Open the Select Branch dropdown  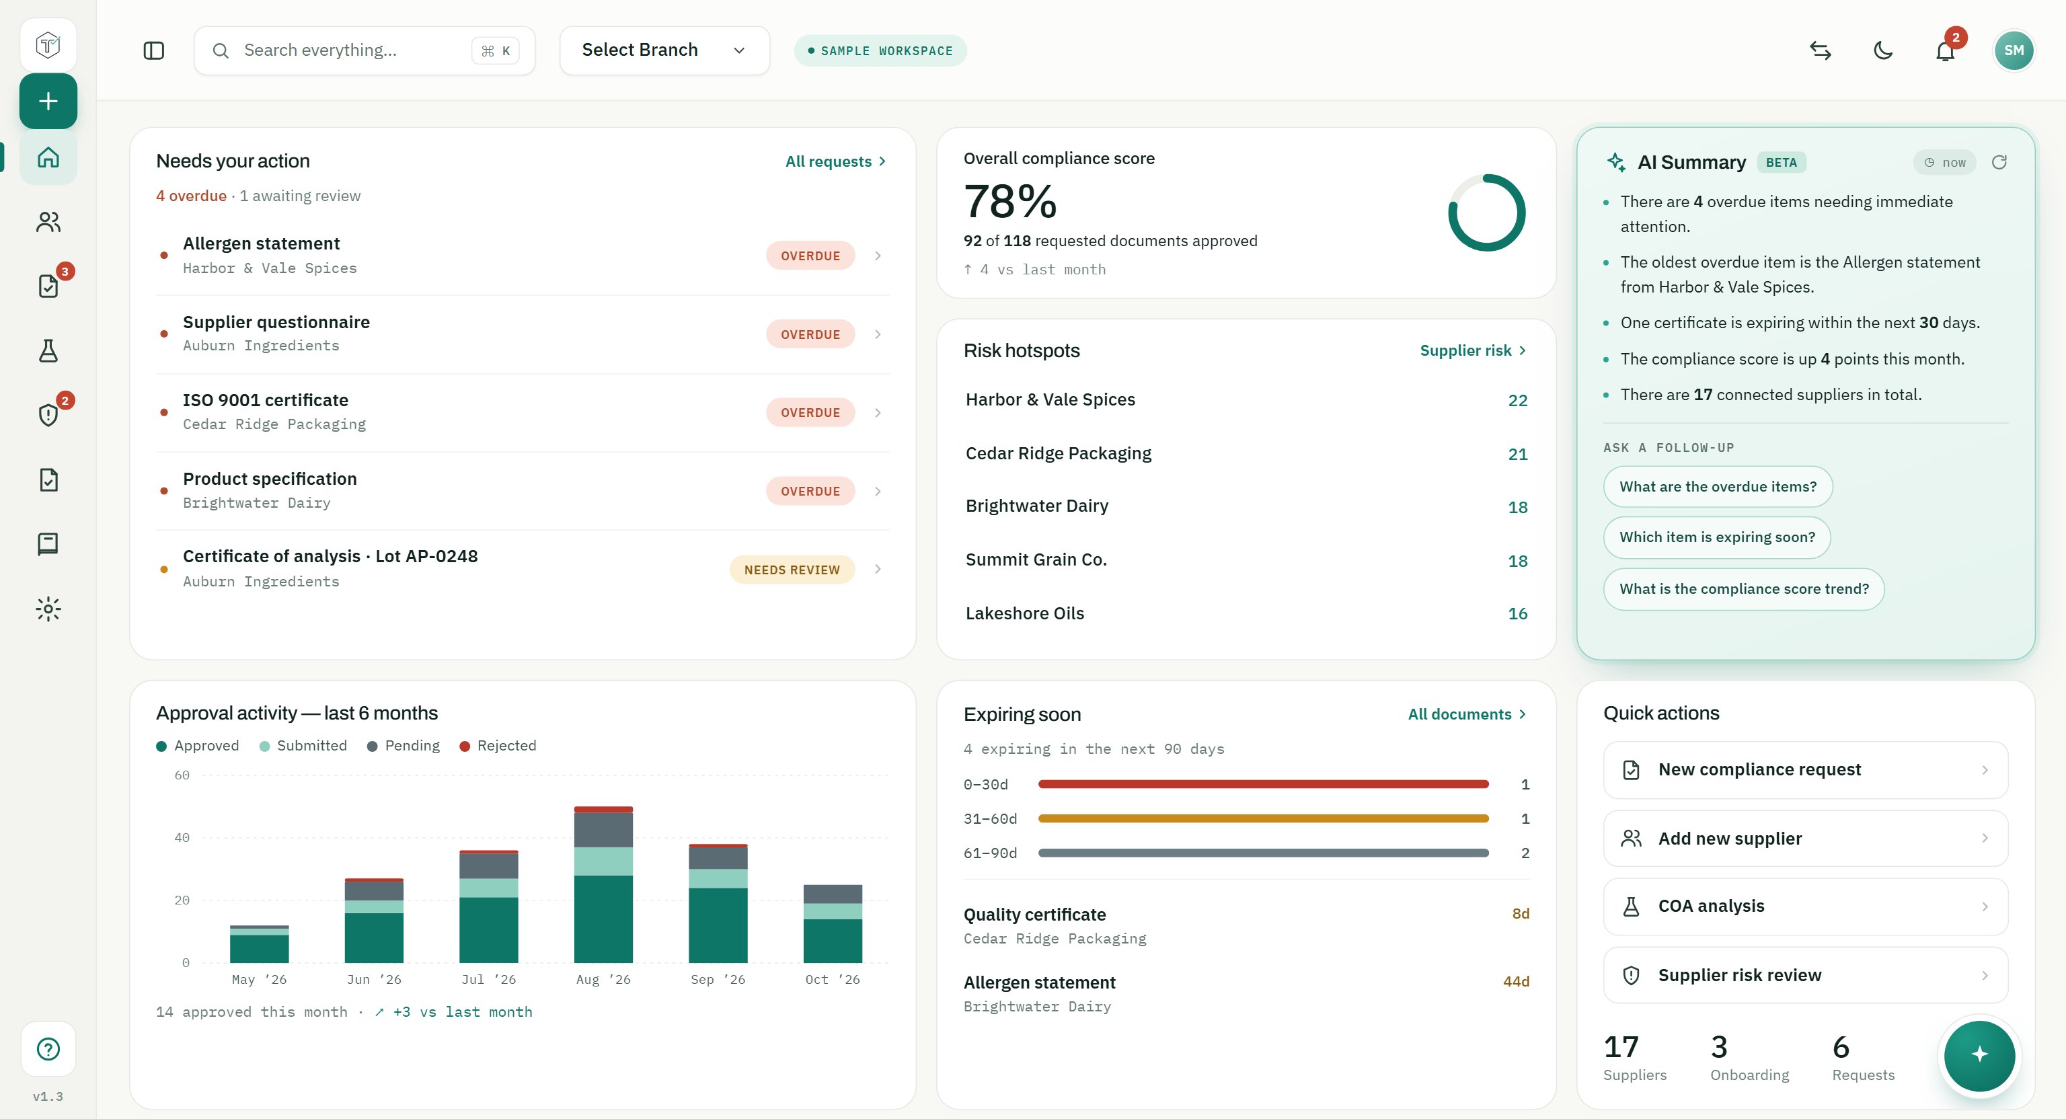[665, 50]
